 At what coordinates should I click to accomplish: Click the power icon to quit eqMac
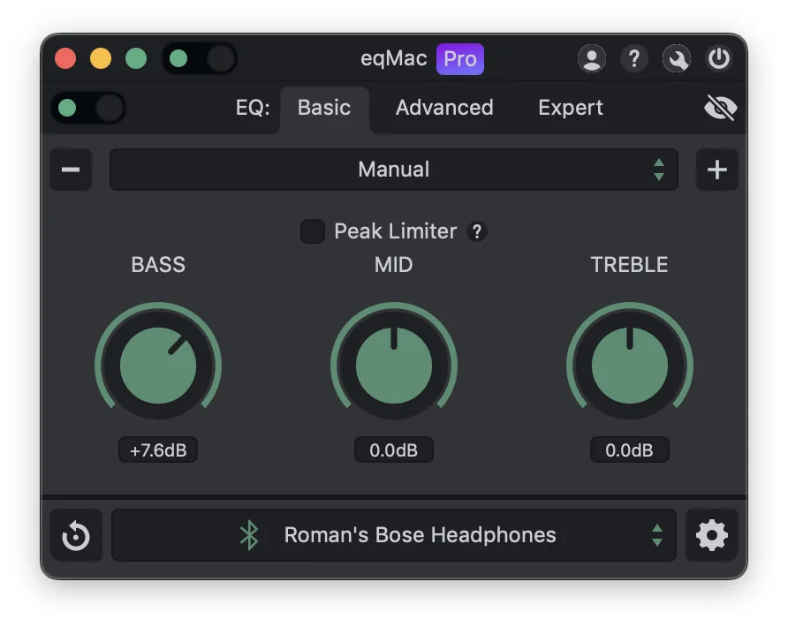click(x=719, y=59)
